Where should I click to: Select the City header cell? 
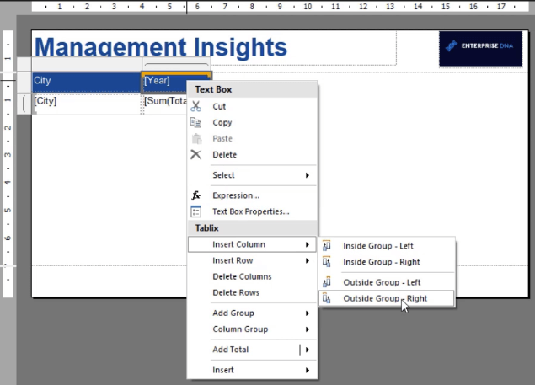pos(87,82)
